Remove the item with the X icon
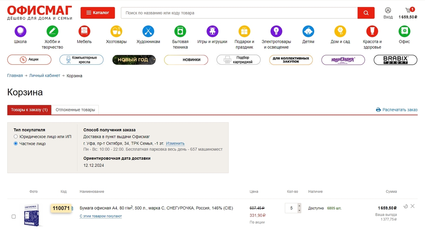 [x=412, y=206]
